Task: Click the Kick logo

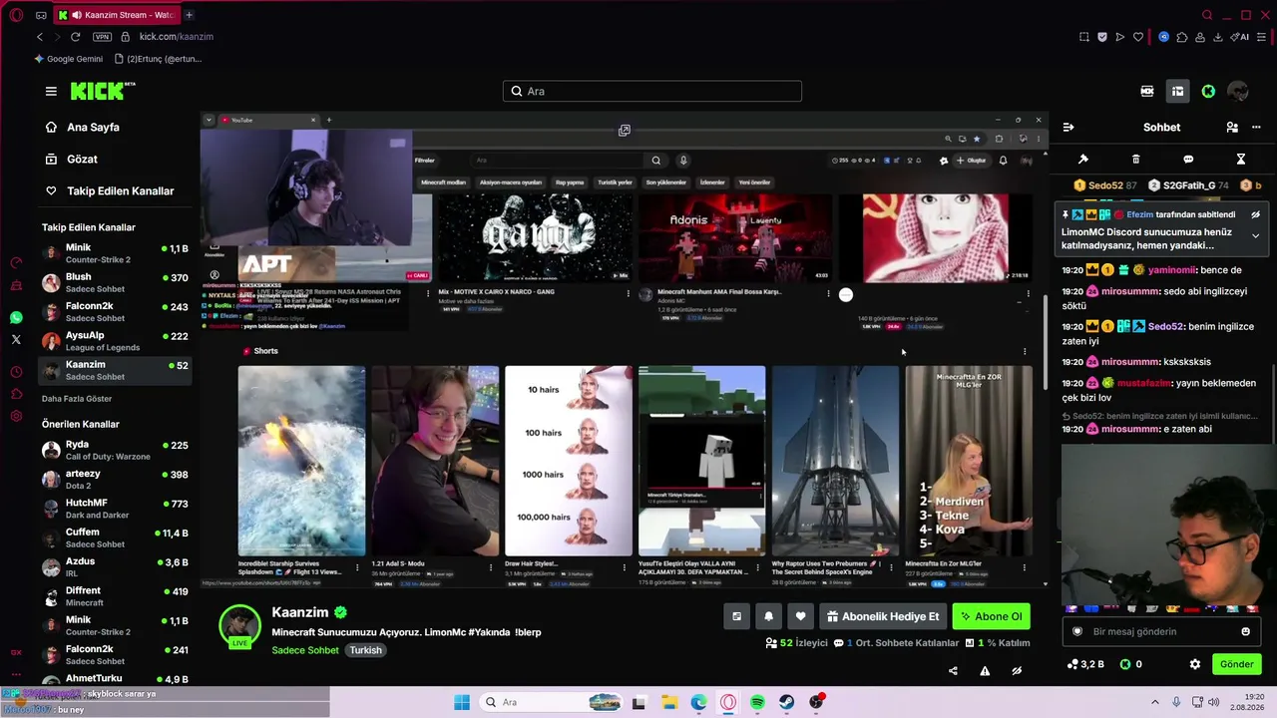Action: [102, 91]
